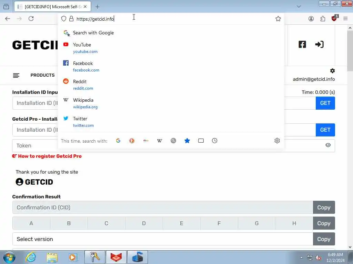Toggle Token visibility eye icon
The height and width of the screenshot is (264, 353).
(x=328, y=145)
